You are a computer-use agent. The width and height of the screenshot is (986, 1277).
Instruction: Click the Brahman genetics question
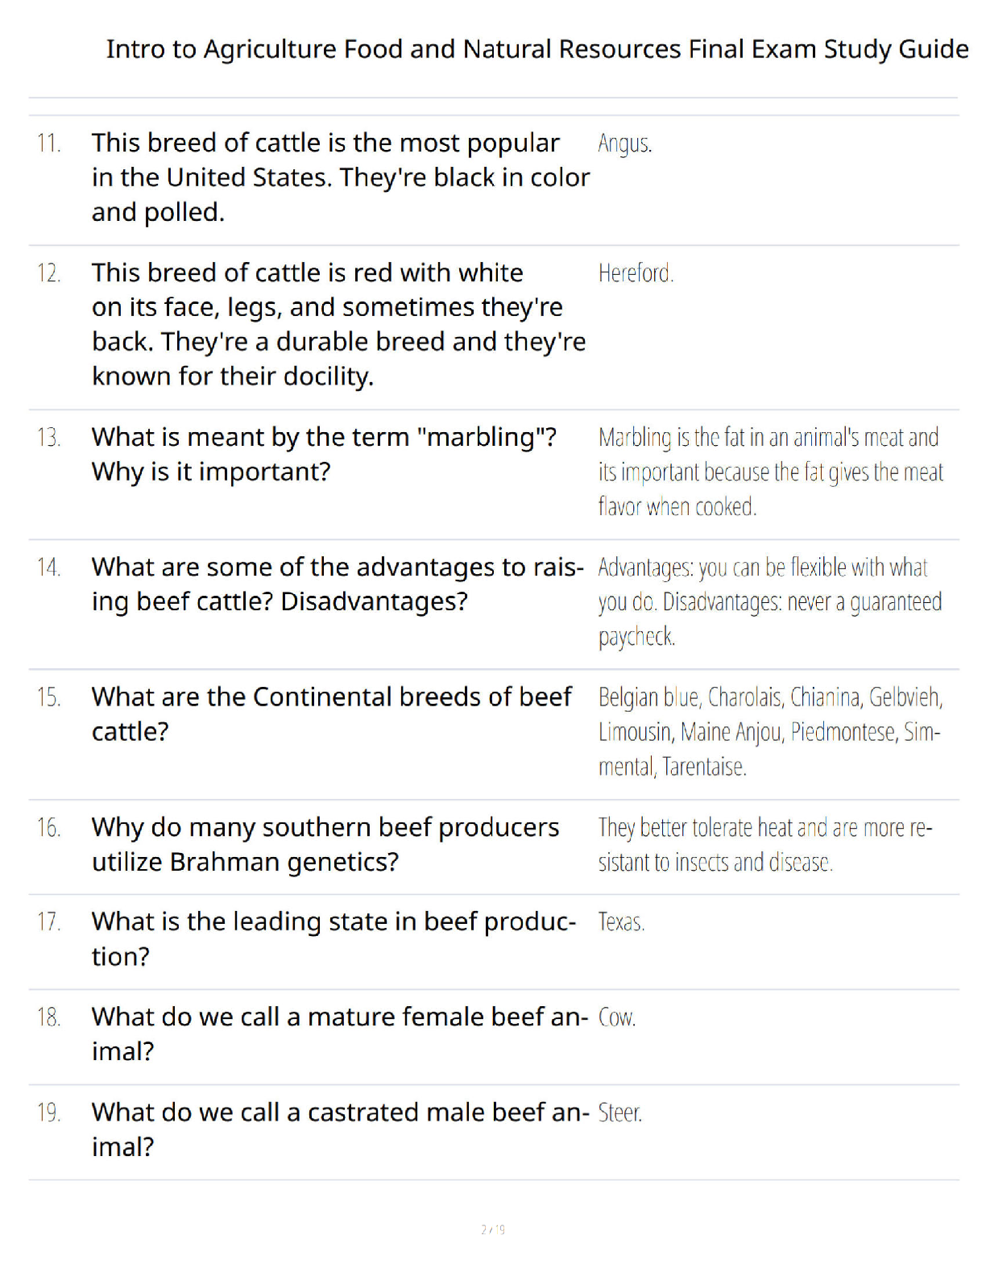[x=325, y=845]
